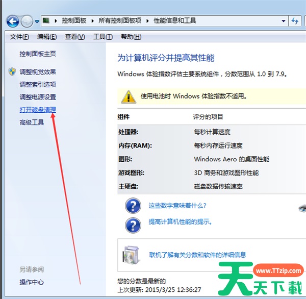Viewport: 306px width, 299px height.
Task: Open the 工具(T) menu
Action: (103, 37)
